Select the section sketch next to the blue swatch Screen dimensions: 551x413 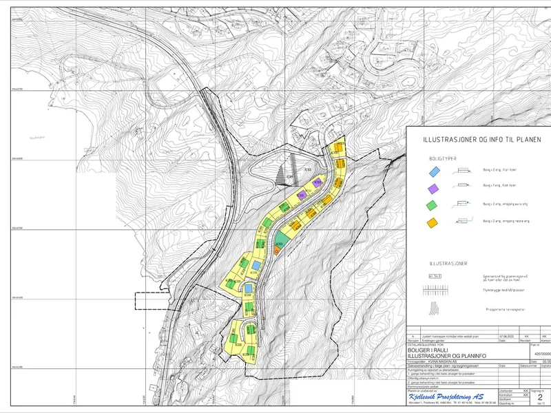click(461, 171)
